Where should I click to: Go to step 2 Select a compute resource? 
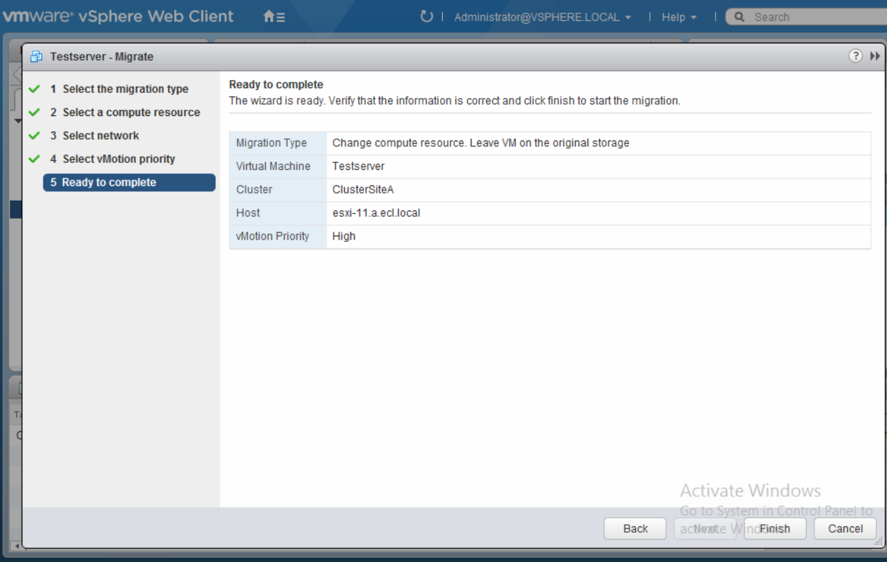tap(131, 113)
